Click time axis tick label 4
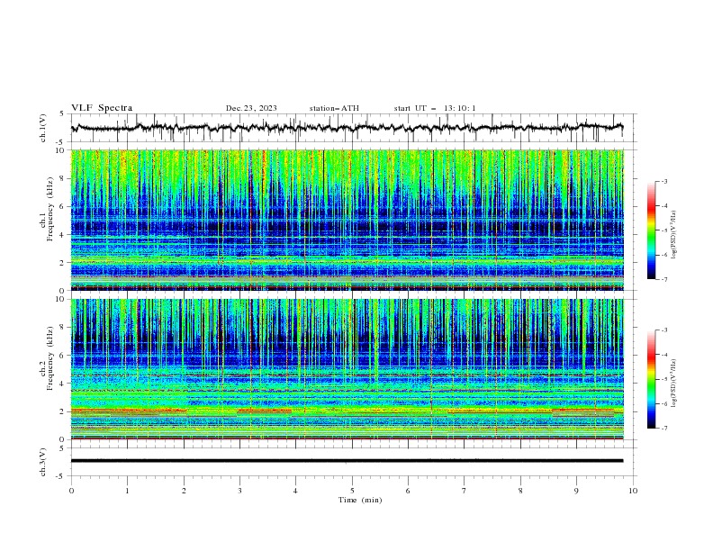This screenshot has height=551, width=713. coord(295,491)
